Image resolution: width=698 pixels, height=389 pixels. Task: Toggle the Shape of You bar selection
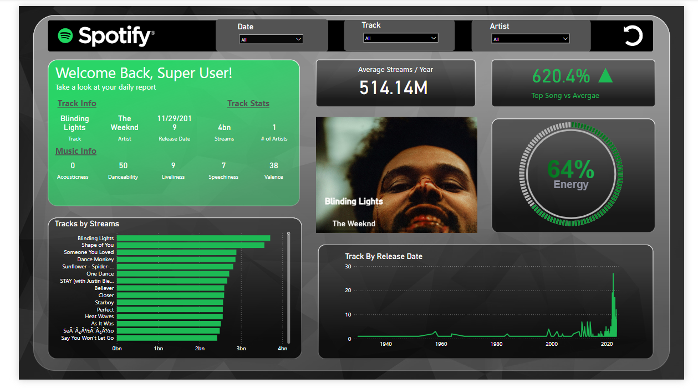point(190,245)
